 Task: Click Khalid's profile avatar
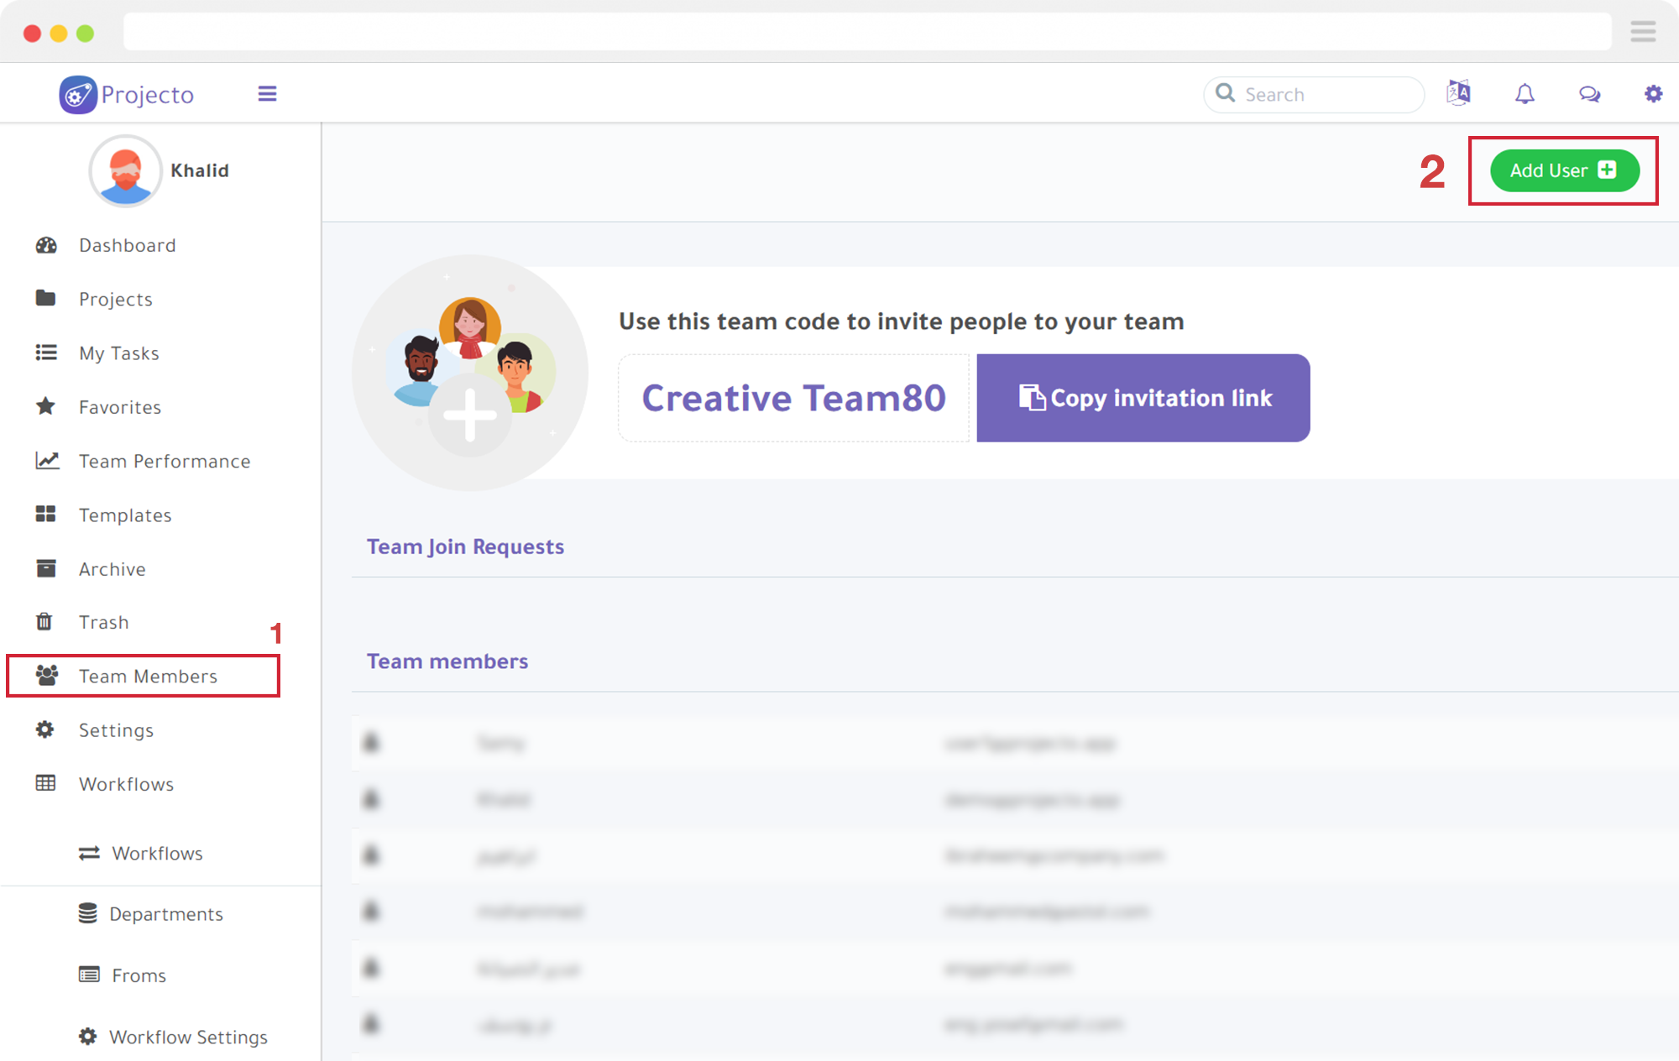(x=125, y=171)
